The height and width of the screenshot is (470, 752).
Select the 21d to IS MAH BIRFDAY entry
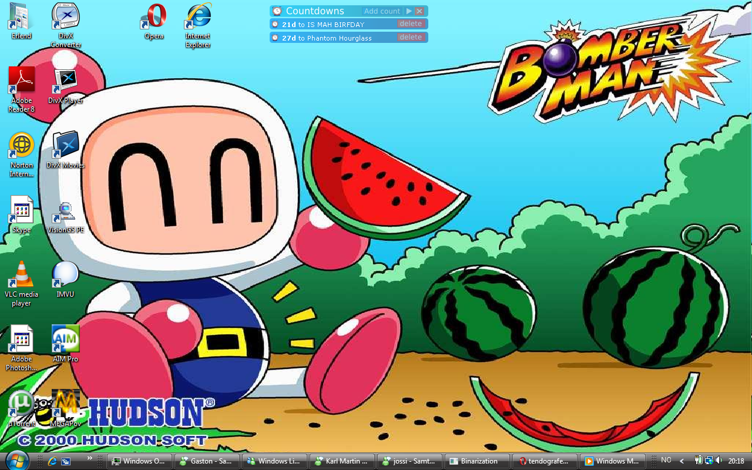point(349,24)
